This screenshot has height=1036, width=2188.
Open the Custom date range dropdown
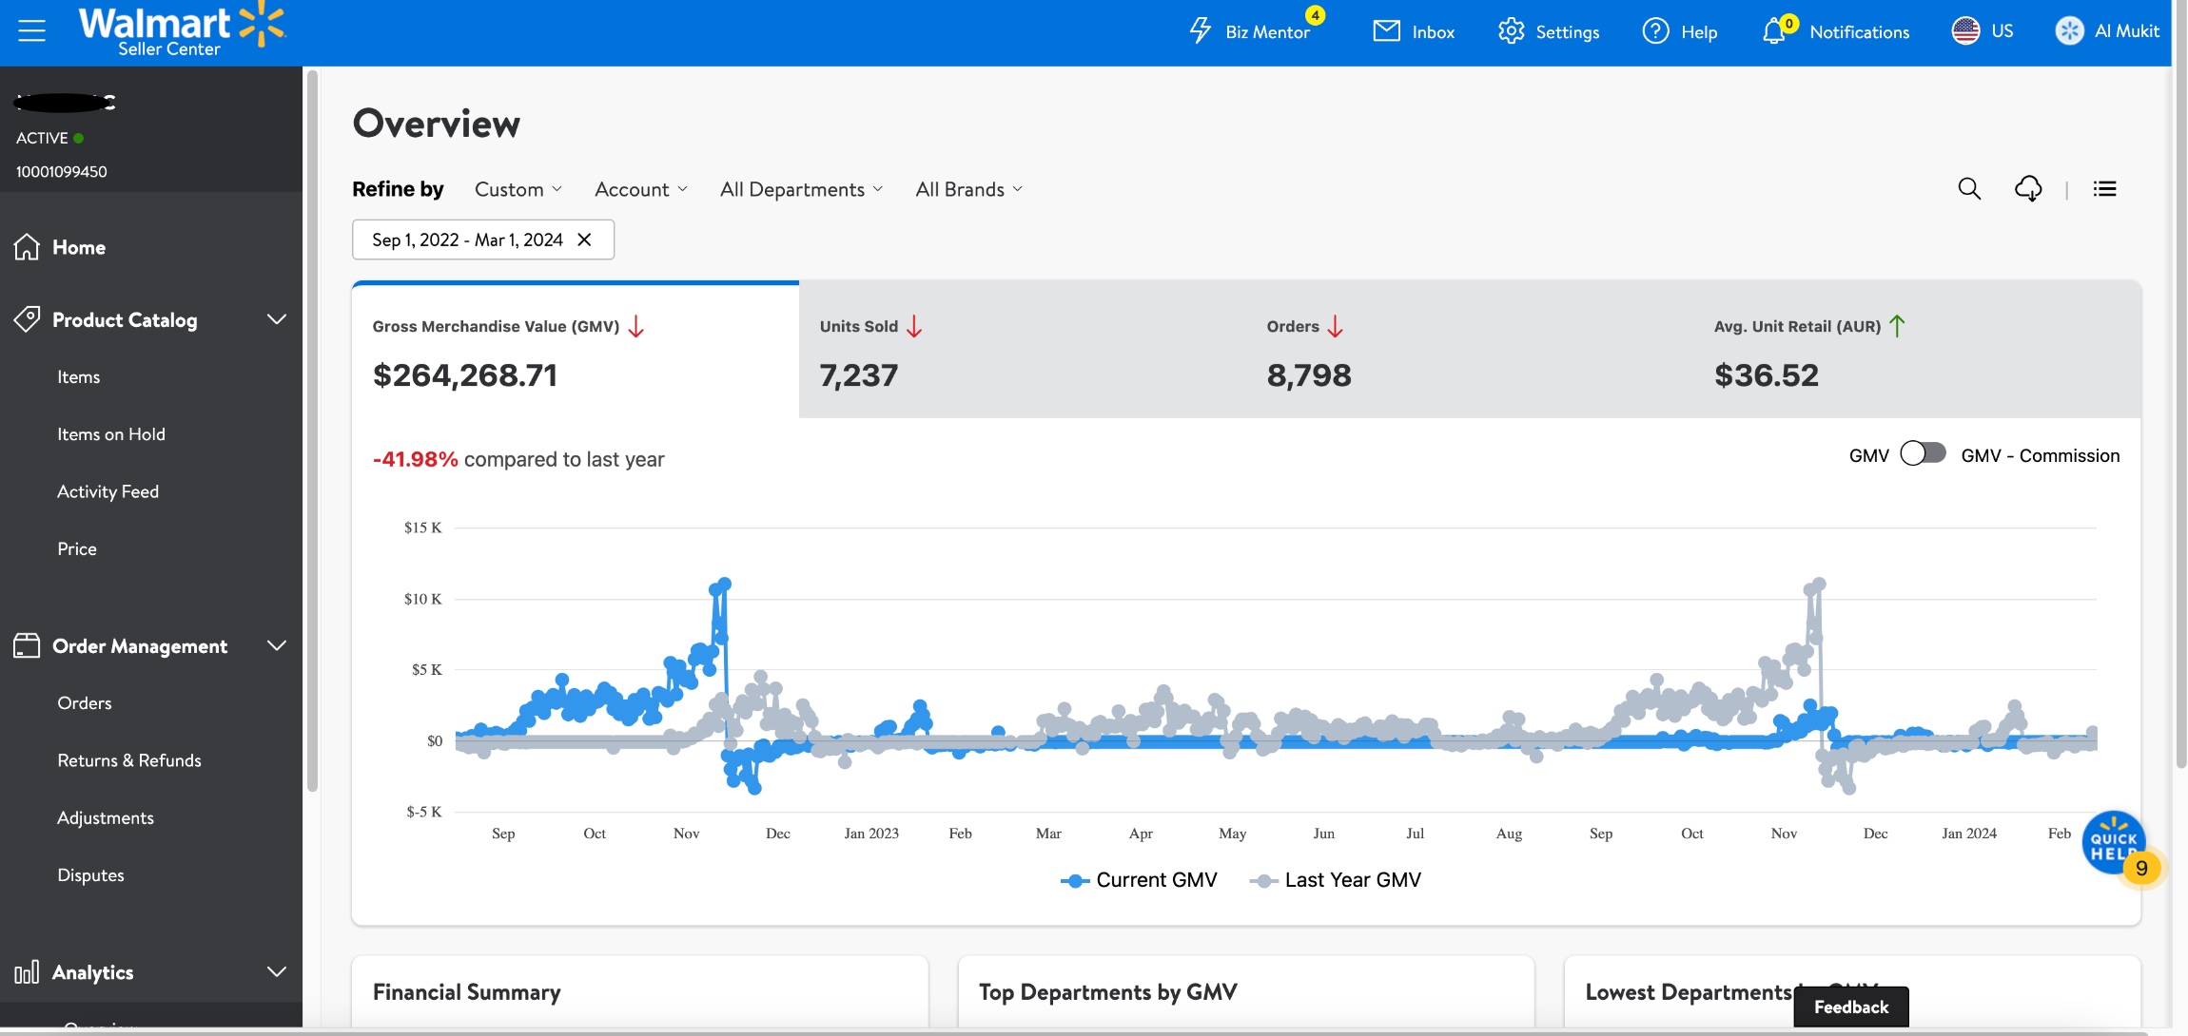[x=518, y=189]
